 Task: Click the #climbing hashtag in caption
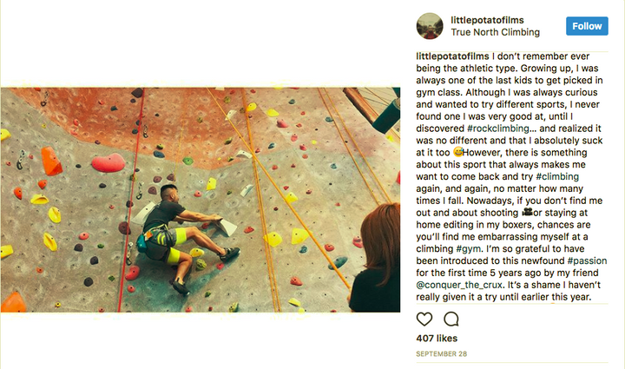pyautogui.click(x=557, y=176)
